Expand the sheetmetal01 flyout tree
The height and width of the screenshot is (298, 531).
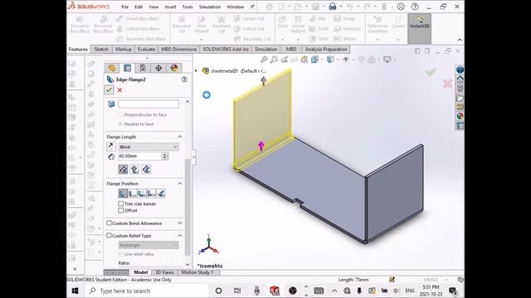point(196,71)
